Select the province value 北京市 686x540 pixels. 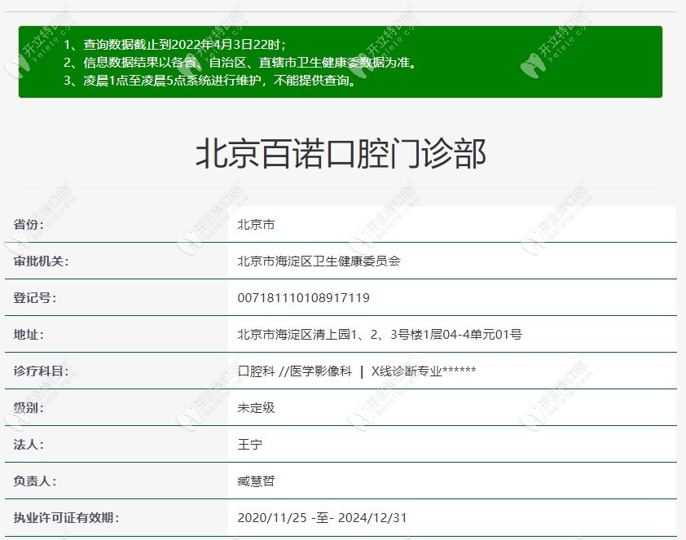256,224
